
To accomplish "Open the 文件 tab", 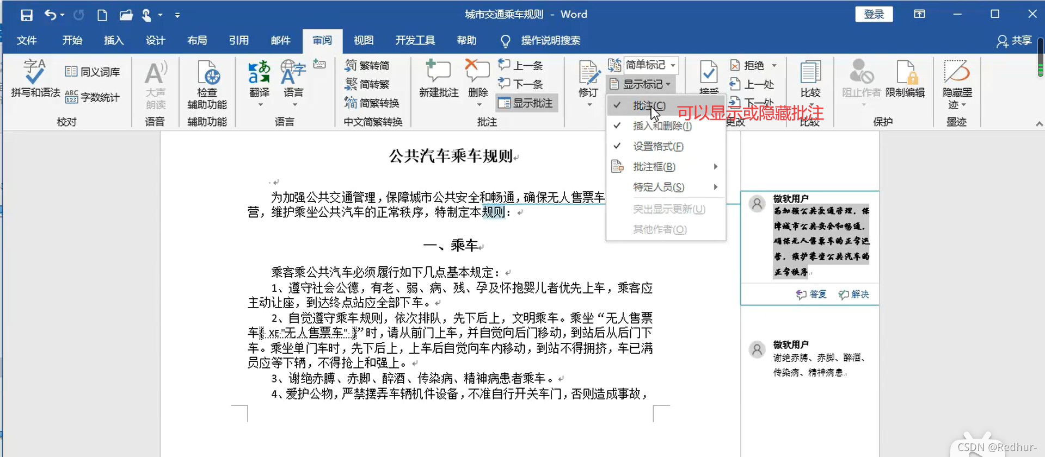I will [x=27, y=40].
